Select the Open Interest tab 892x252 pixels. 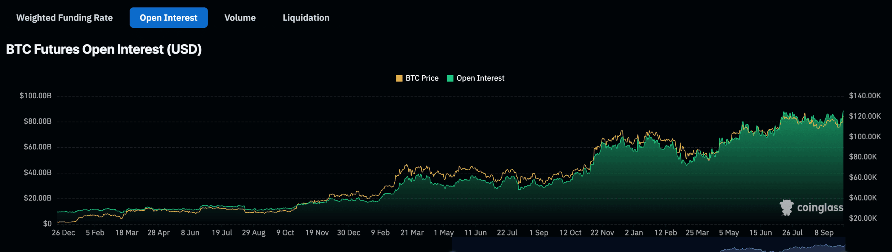click(168, 18)
